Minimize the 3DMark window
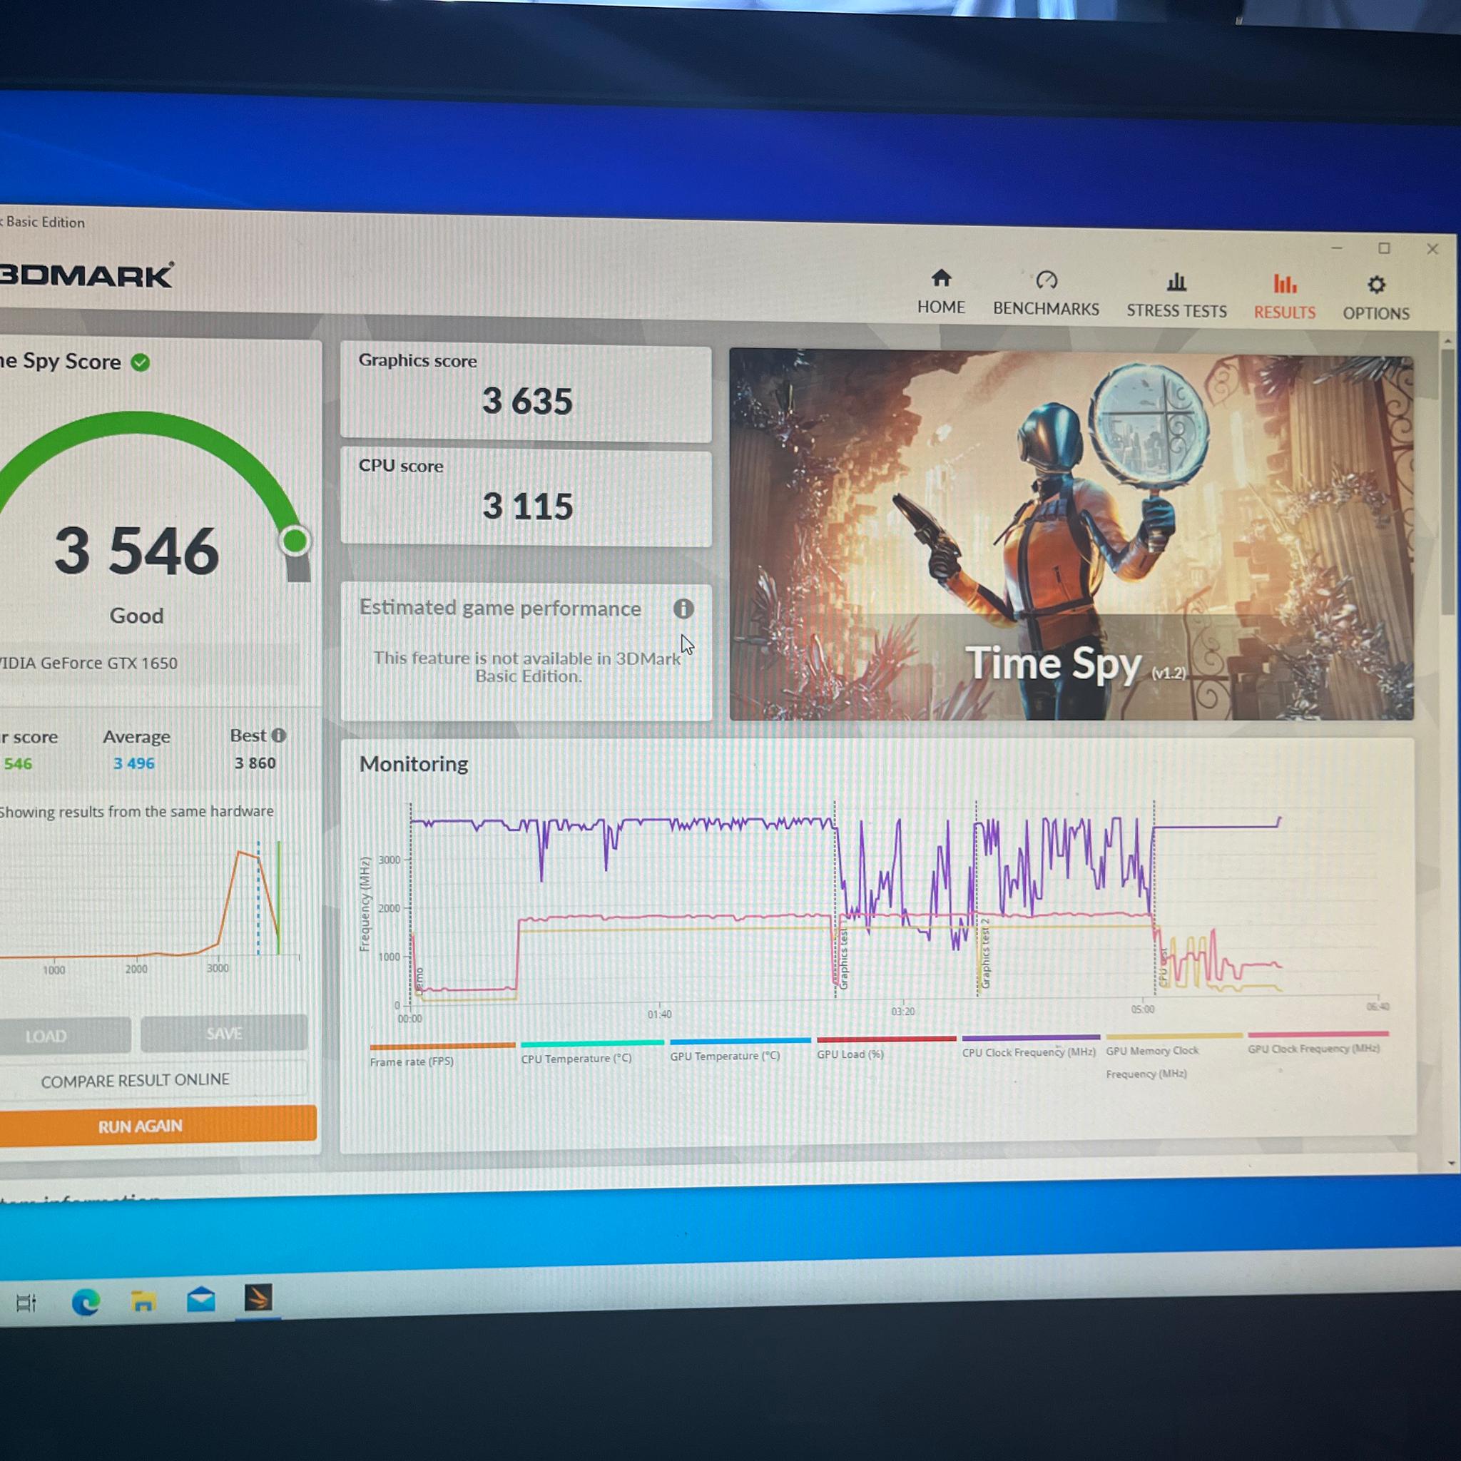The width and height of the screenshot is (1461, 1461). click(1337, 248)
